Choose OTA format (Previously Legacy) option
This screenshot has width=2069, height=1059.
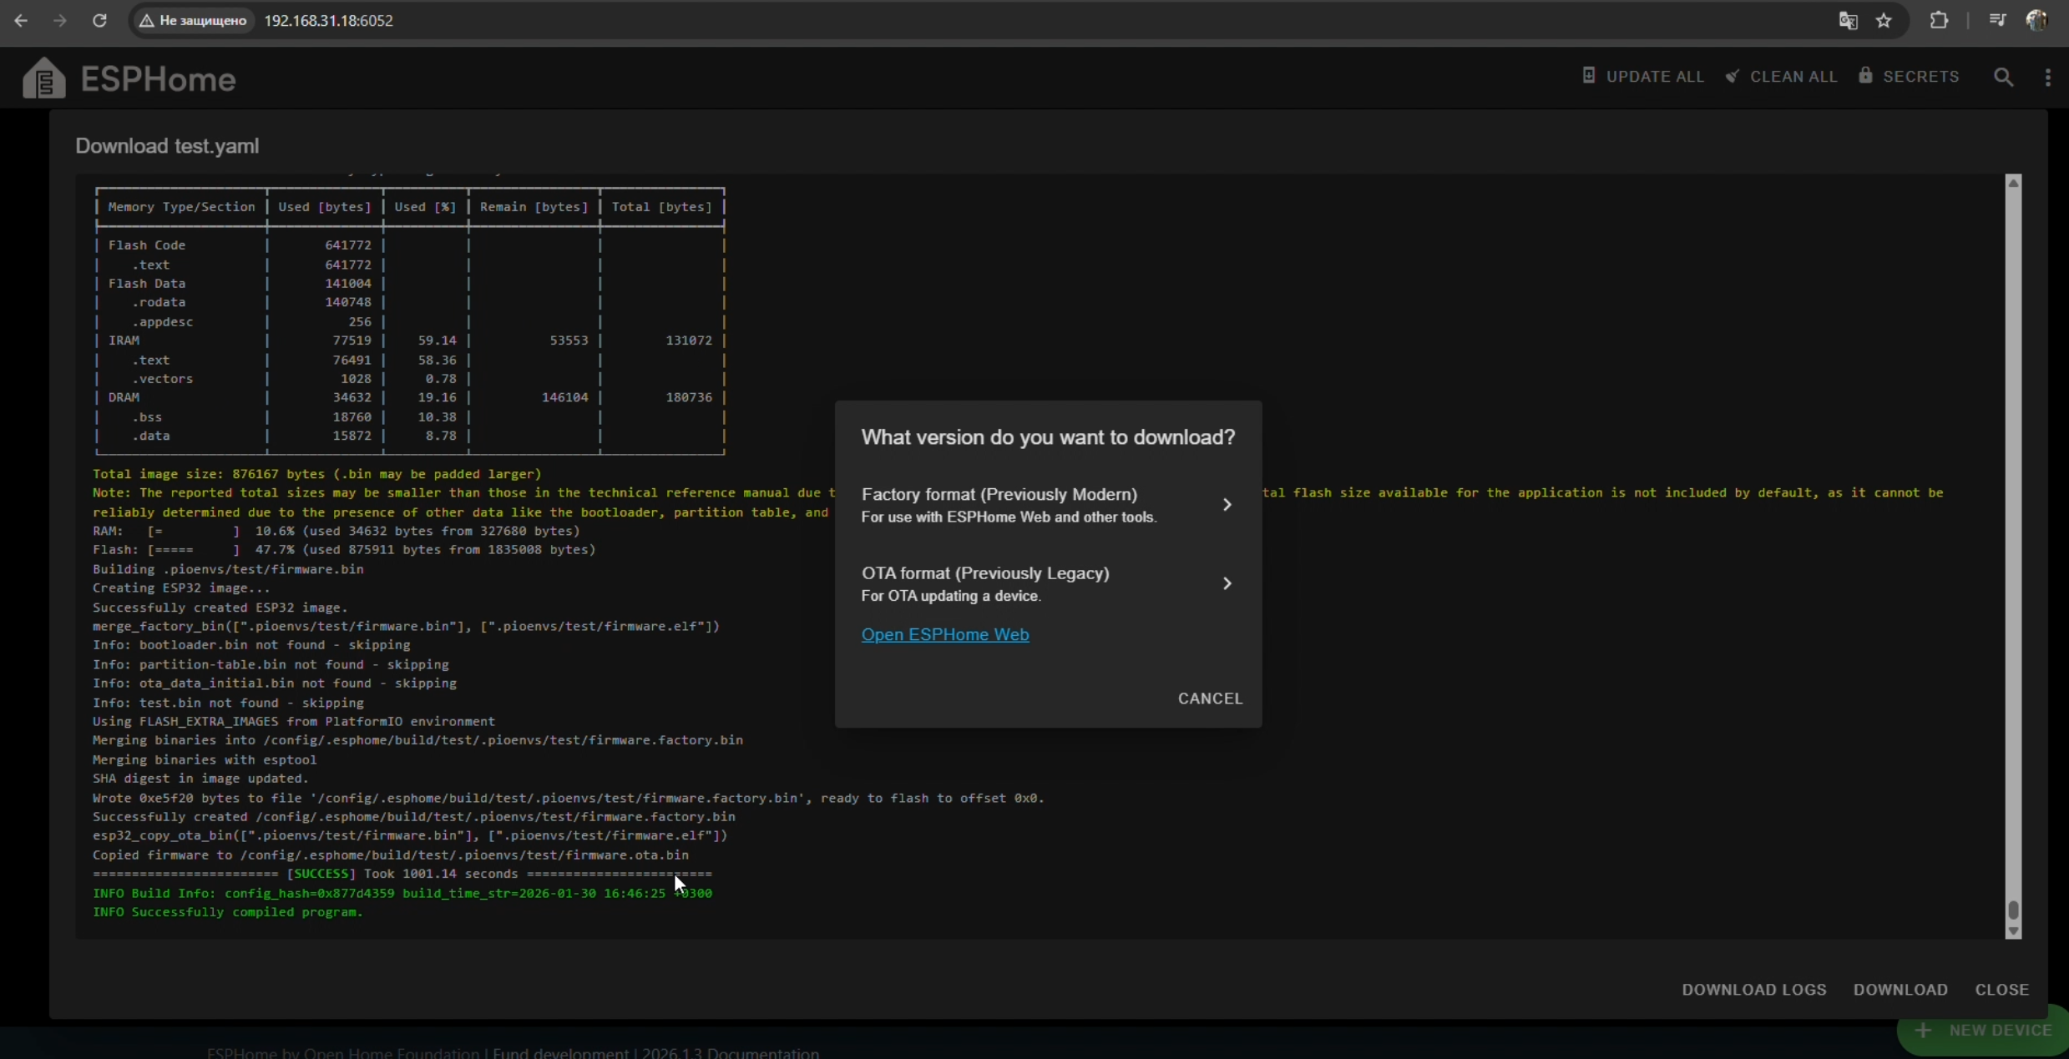tap(985, 582)
